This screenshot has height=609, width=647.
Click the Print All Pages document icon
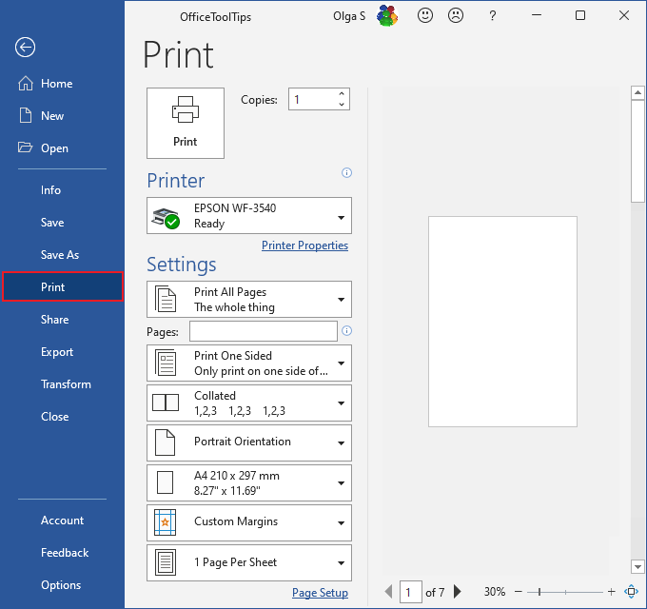coord(166,299)
